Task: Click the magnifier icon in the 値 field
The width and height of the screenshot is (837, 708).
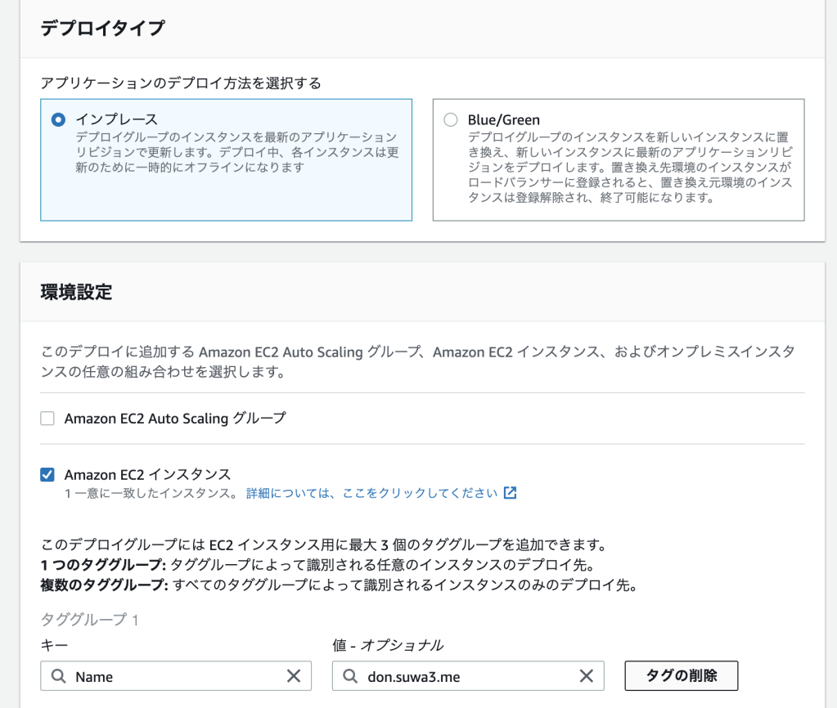Action: tap(350, 676)
